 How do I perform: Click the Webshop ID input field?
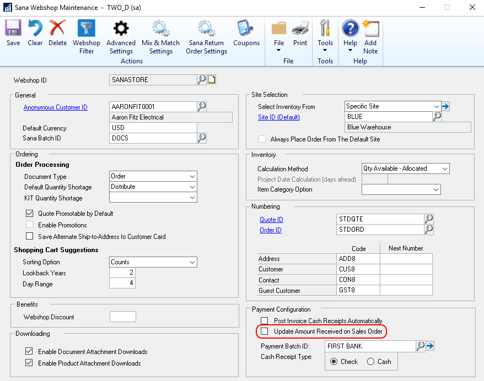[153, 80]
